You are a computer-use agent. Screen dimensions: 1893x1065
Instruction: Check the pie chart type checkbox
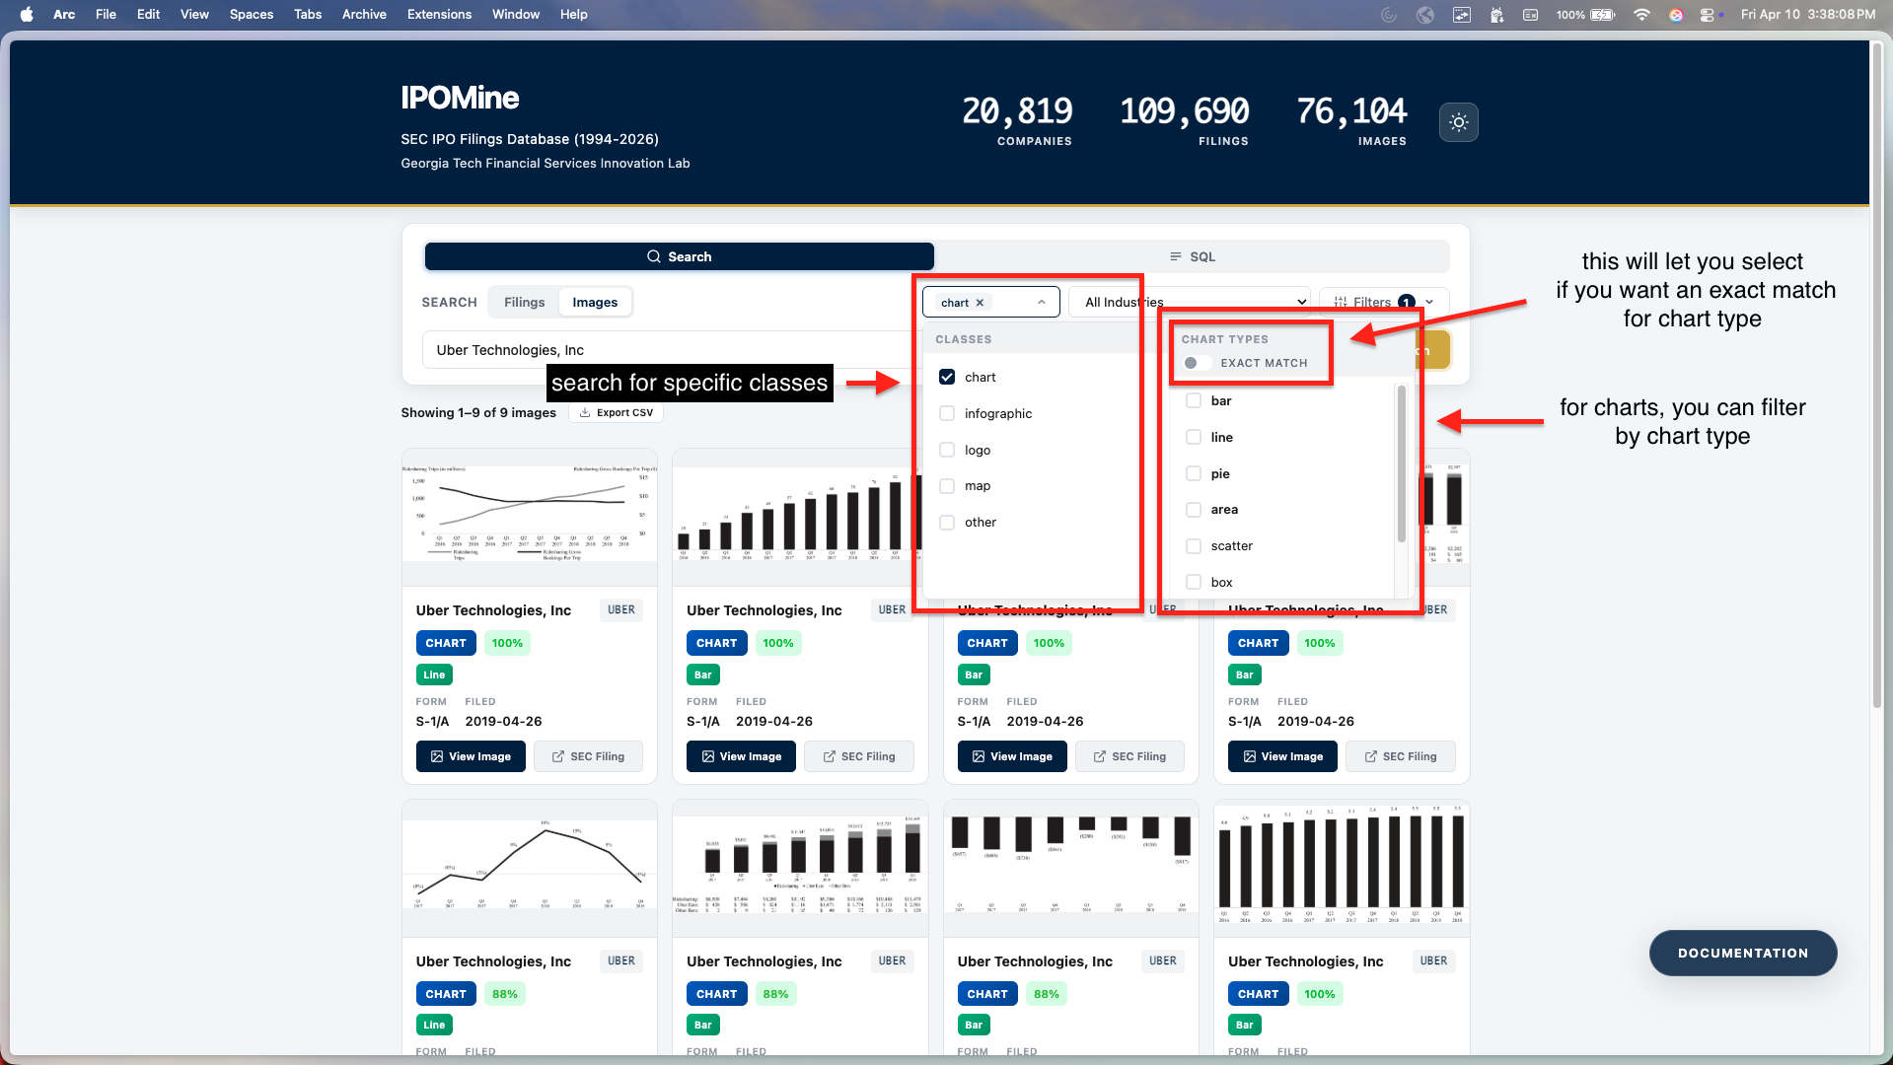point(1194,473)
